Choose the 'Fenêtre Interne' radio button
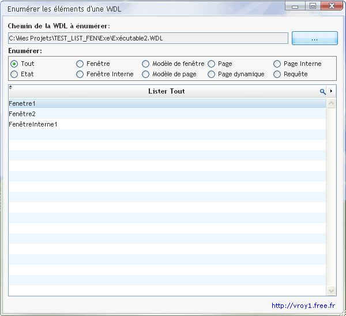This screenshot has width=346, height=316. click(x=80, y=74)
